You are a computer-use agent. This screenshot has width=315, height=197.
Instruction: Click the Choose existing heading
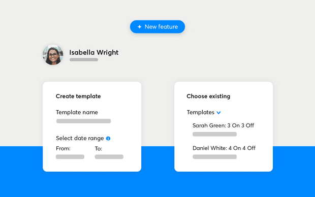tap(208, 96)
